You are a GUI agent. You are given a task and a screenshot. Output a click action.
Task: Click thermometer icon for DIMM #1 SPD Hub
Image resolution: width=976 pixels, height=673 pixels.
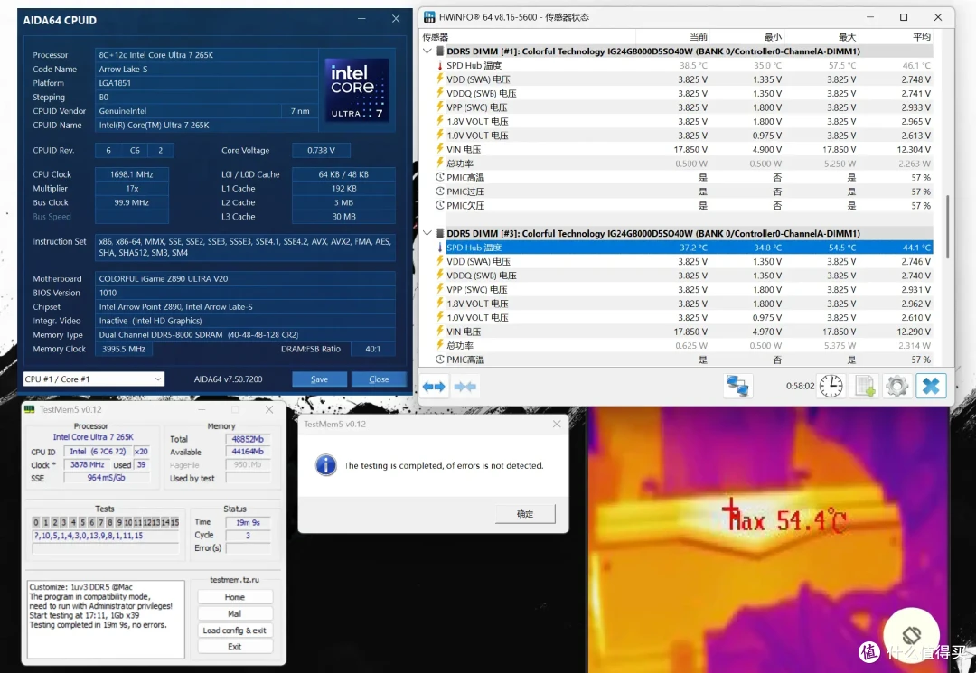click(439, 65)
